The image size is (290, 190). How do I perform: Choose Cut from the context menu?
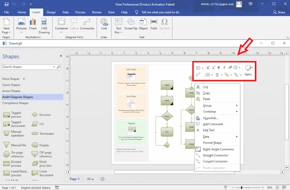217,87
